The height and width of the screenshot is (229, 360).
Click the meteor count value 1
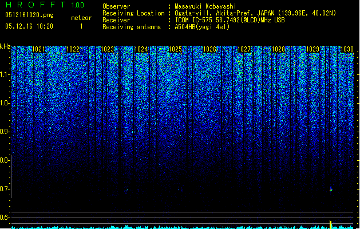coord(81,26)
